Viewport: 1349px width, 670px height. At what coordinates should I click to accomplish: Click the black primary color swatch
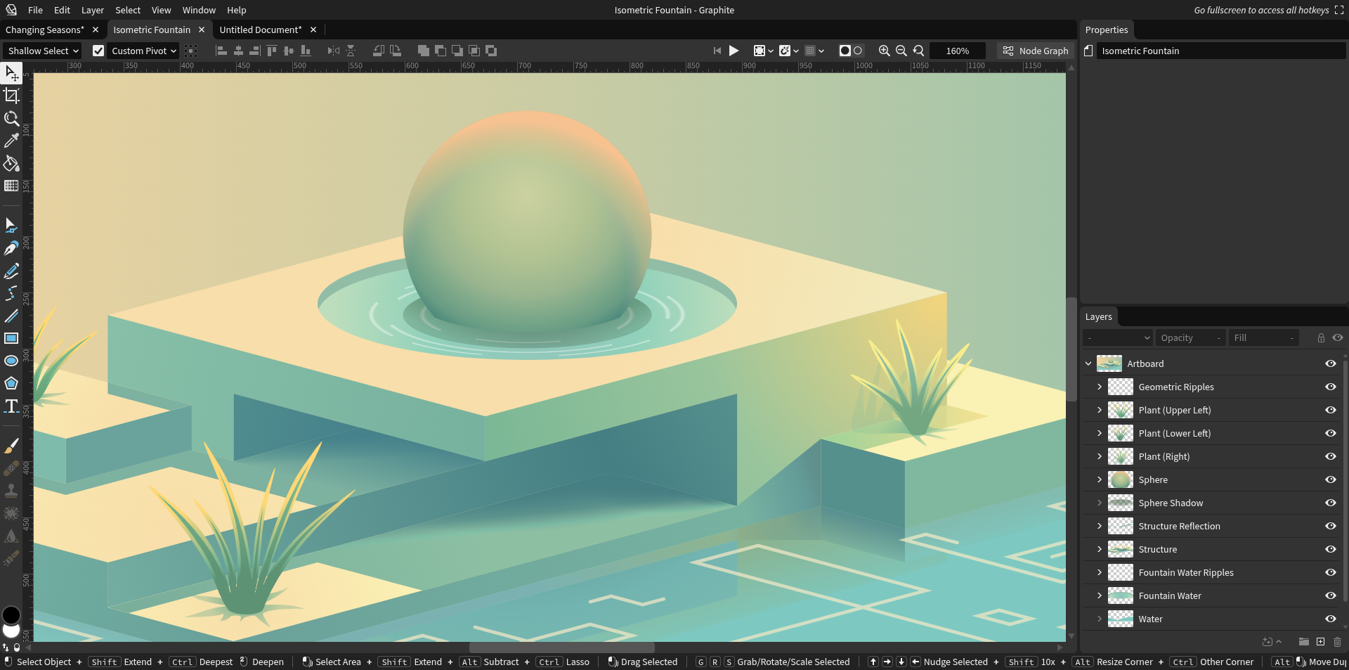[x=11, y=615]
